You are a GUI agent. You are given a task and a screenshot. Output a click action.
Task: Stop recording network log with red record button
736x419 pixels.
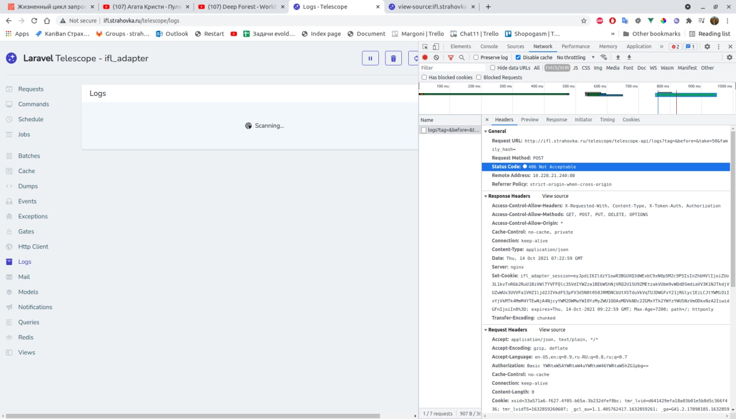(425, 57)
